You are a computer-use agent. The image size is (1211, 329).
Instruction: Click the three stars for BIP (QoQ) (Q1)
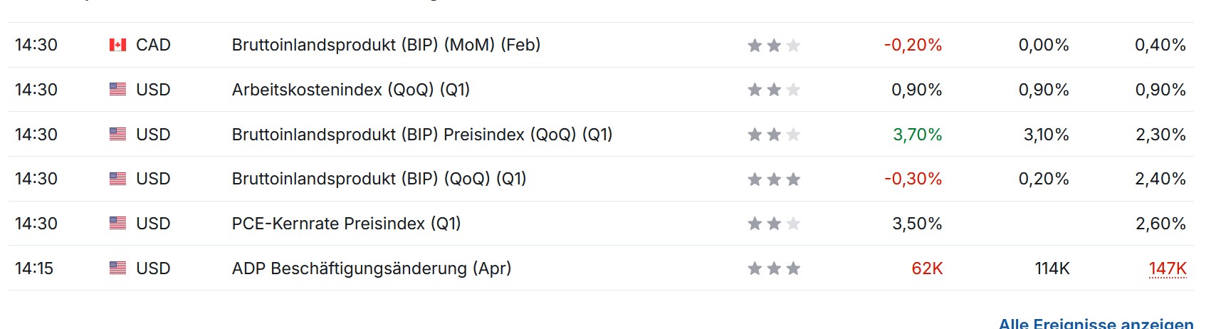[x=774, y=179]
